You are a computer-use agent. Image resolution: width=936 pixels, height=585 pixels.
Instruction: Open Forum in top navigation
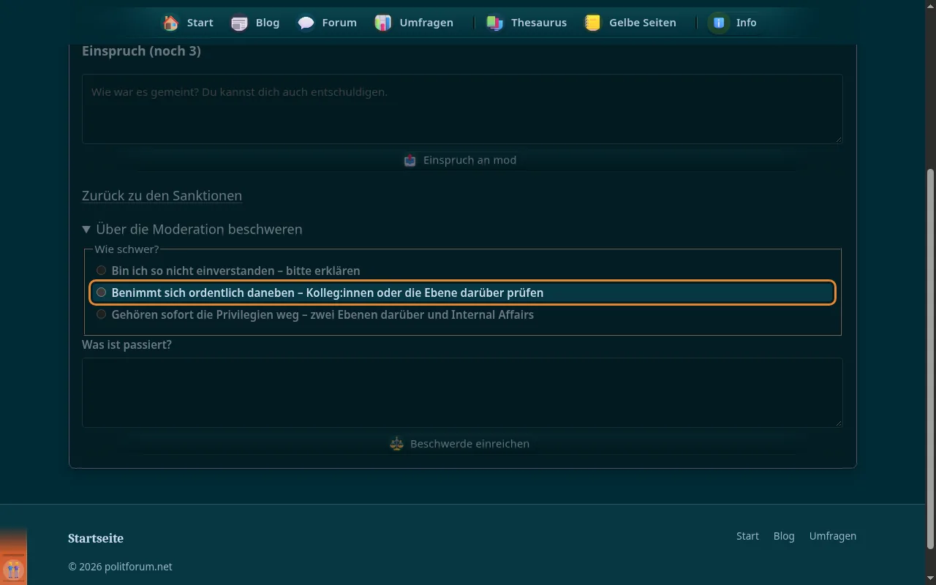328,23
